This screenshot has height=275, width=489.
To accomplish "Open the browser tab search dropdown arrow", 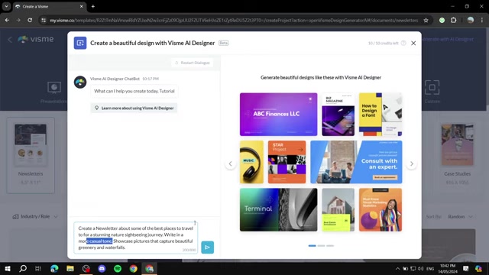I will pos(6,6).
